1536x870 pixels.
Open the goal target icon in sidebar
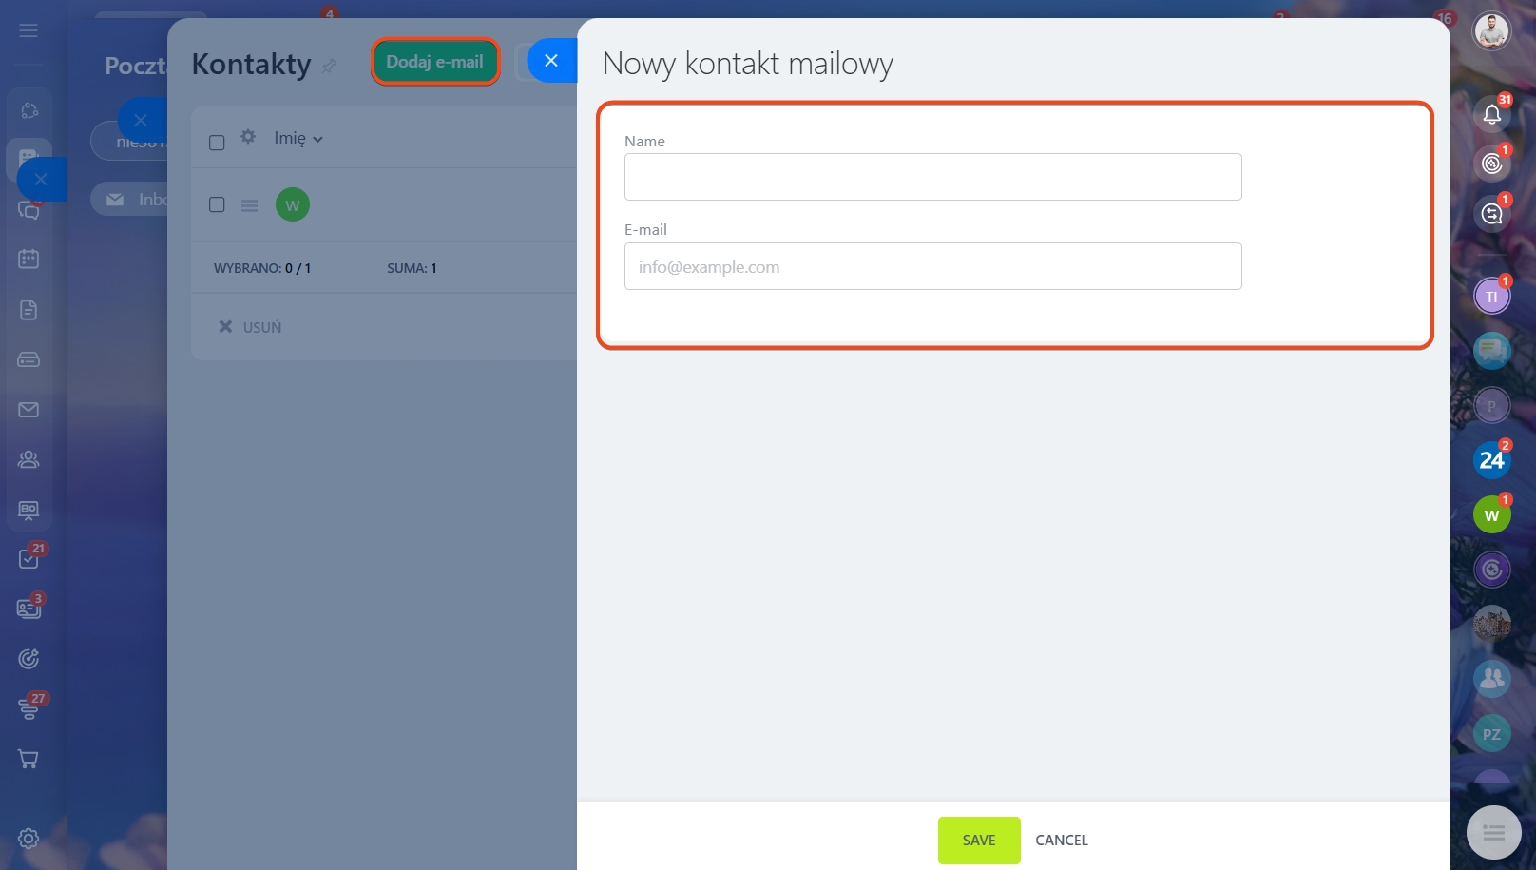(x=29, y=658)
